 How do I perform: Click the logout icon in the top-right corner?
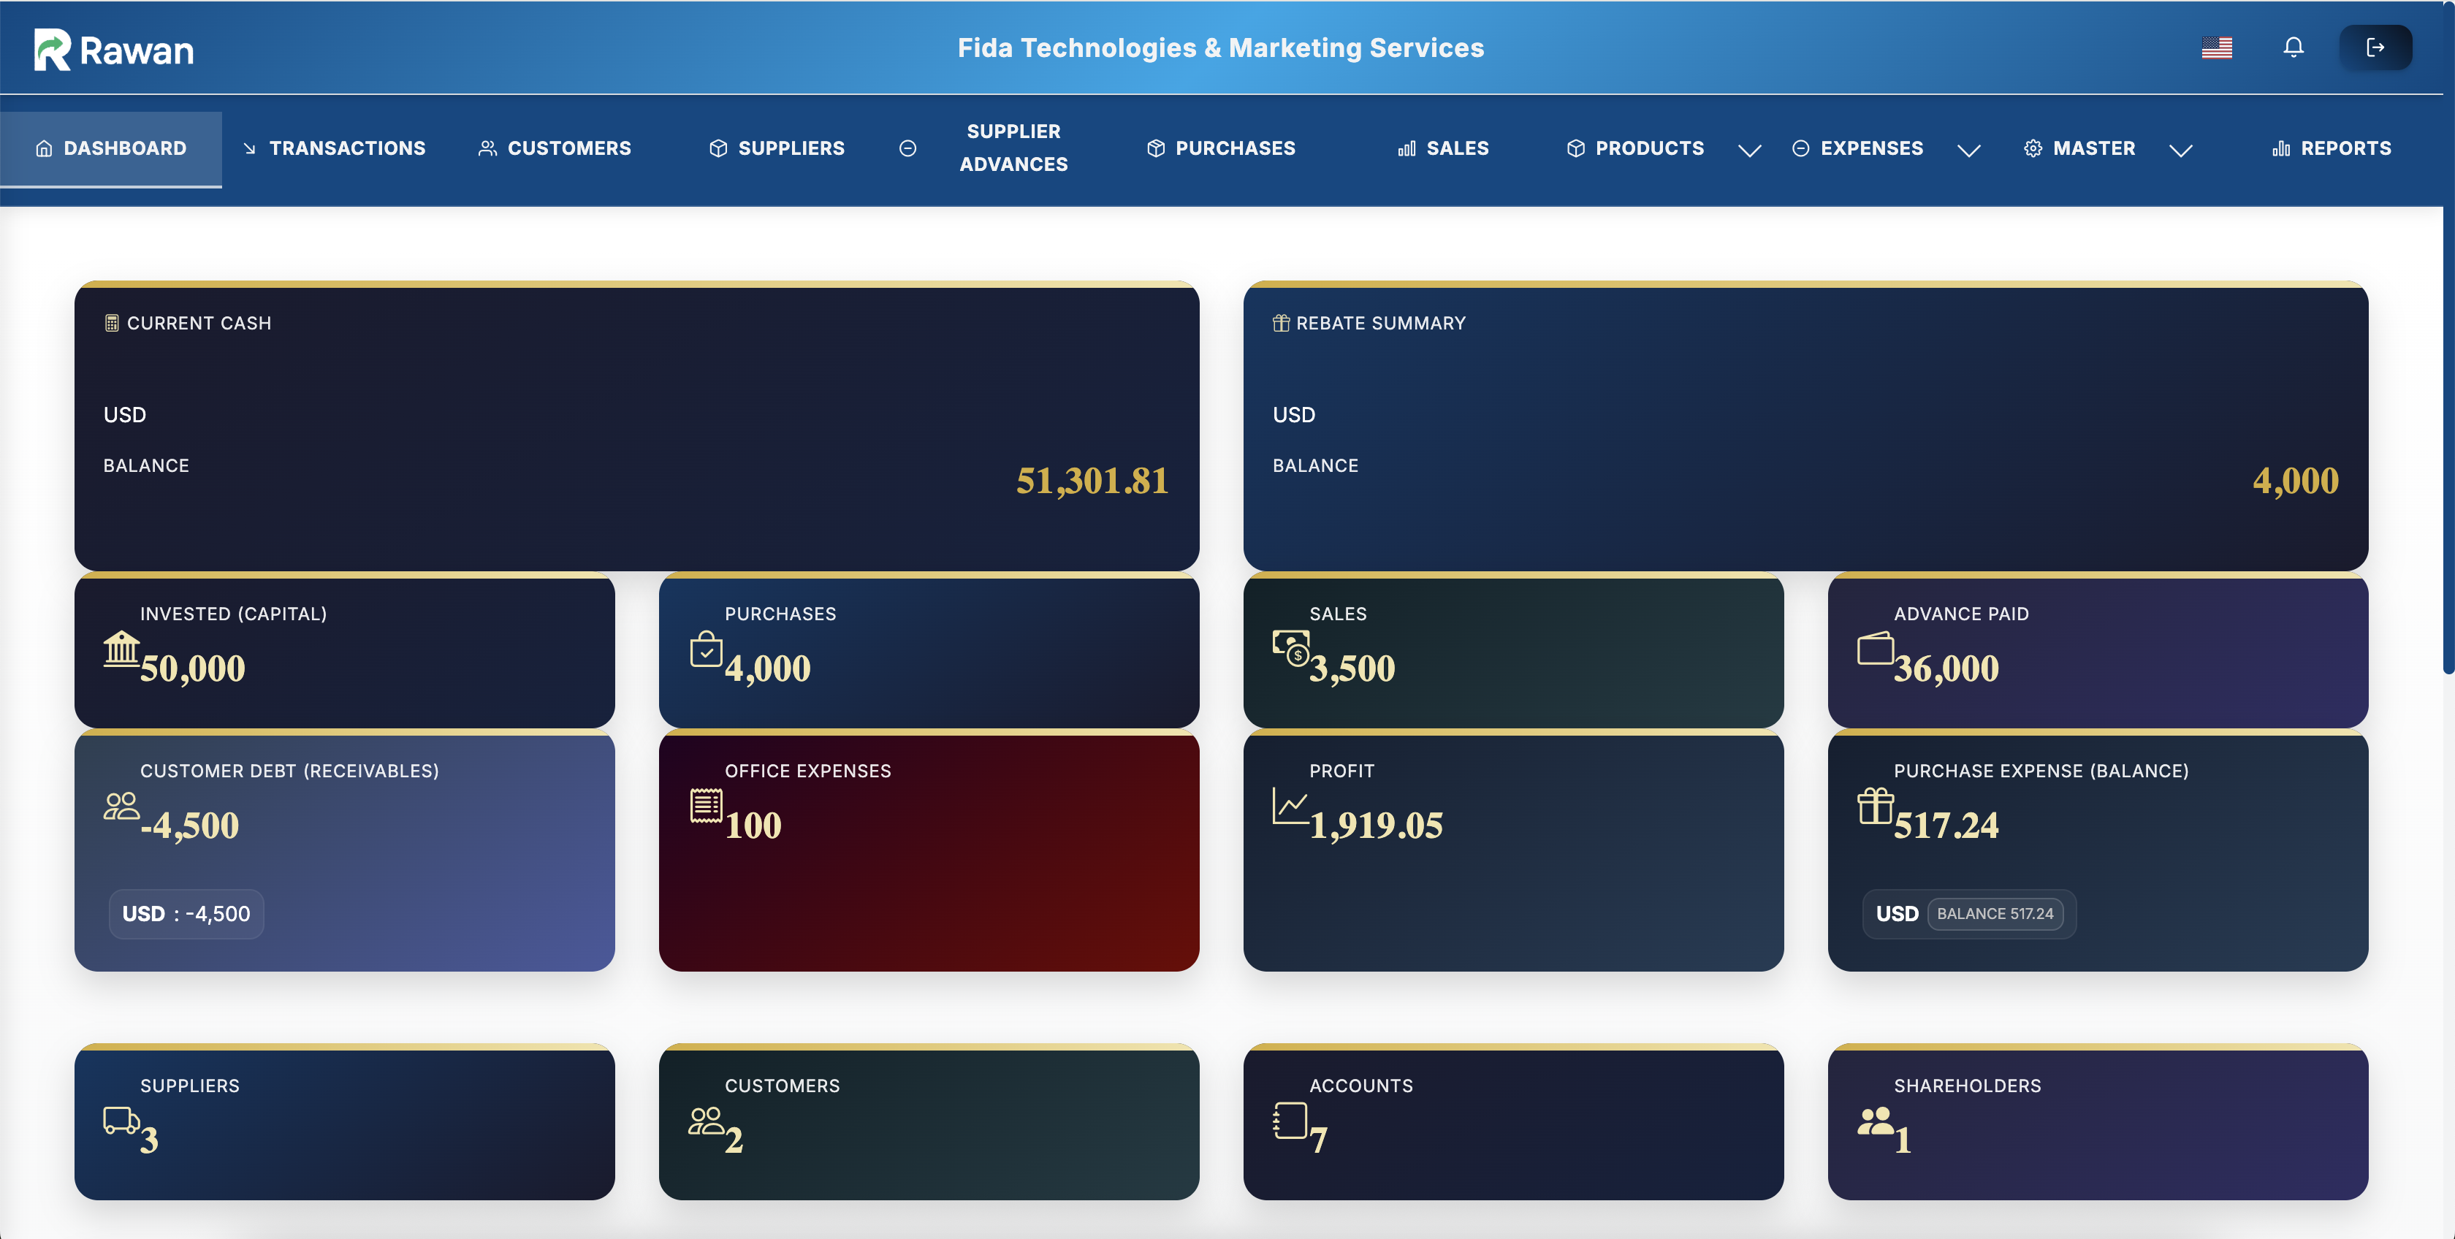click(2377, 47)
